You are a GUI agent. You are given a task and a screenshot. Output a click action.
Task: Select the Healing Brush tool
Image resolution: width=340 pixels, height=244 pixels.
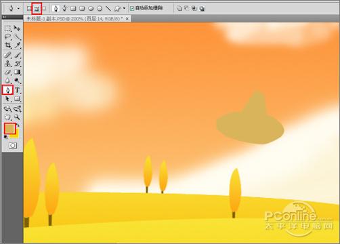click(x=7, y=55)
